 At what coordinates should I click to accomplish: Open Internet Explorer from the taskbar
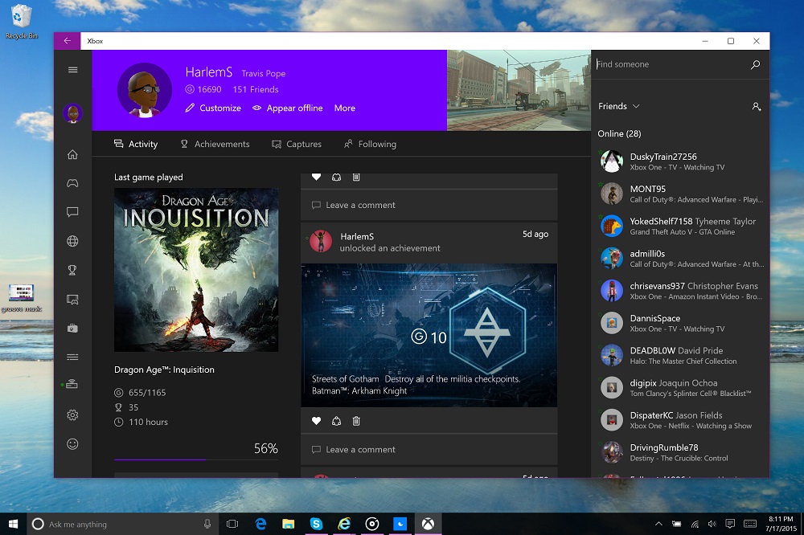pyautogui.click(x=344, y=524)
